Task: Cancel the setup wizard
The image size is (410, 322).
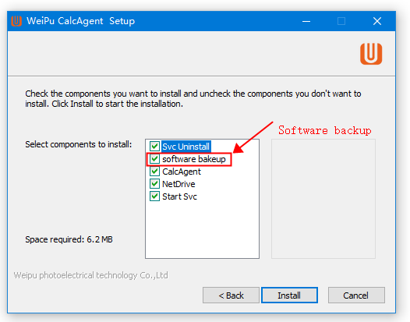Action: 356,295
